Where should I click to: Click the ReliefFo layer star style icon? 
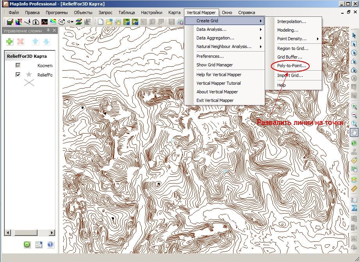coord(29,74)
